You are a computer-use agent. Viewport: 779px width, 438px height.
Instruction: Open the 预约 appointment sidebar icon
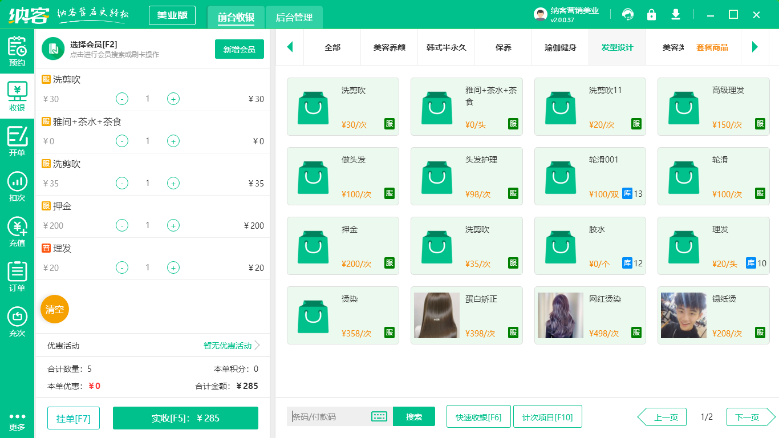pyautogui.click(x=17, y=51)
